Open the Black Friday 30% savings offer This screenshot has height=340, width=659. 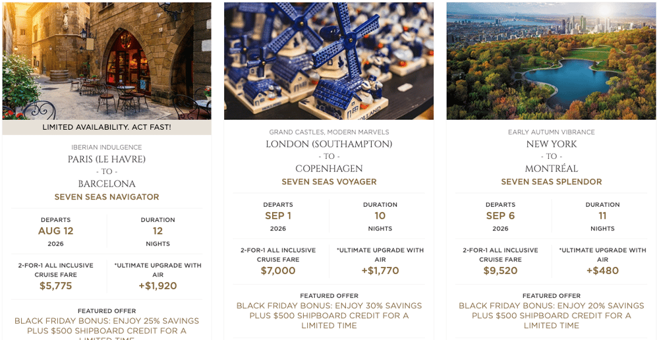[329, 316]
